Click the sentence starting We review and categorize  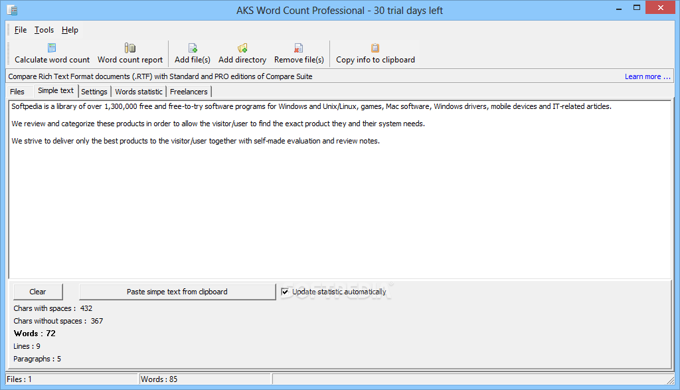(218, 124)
